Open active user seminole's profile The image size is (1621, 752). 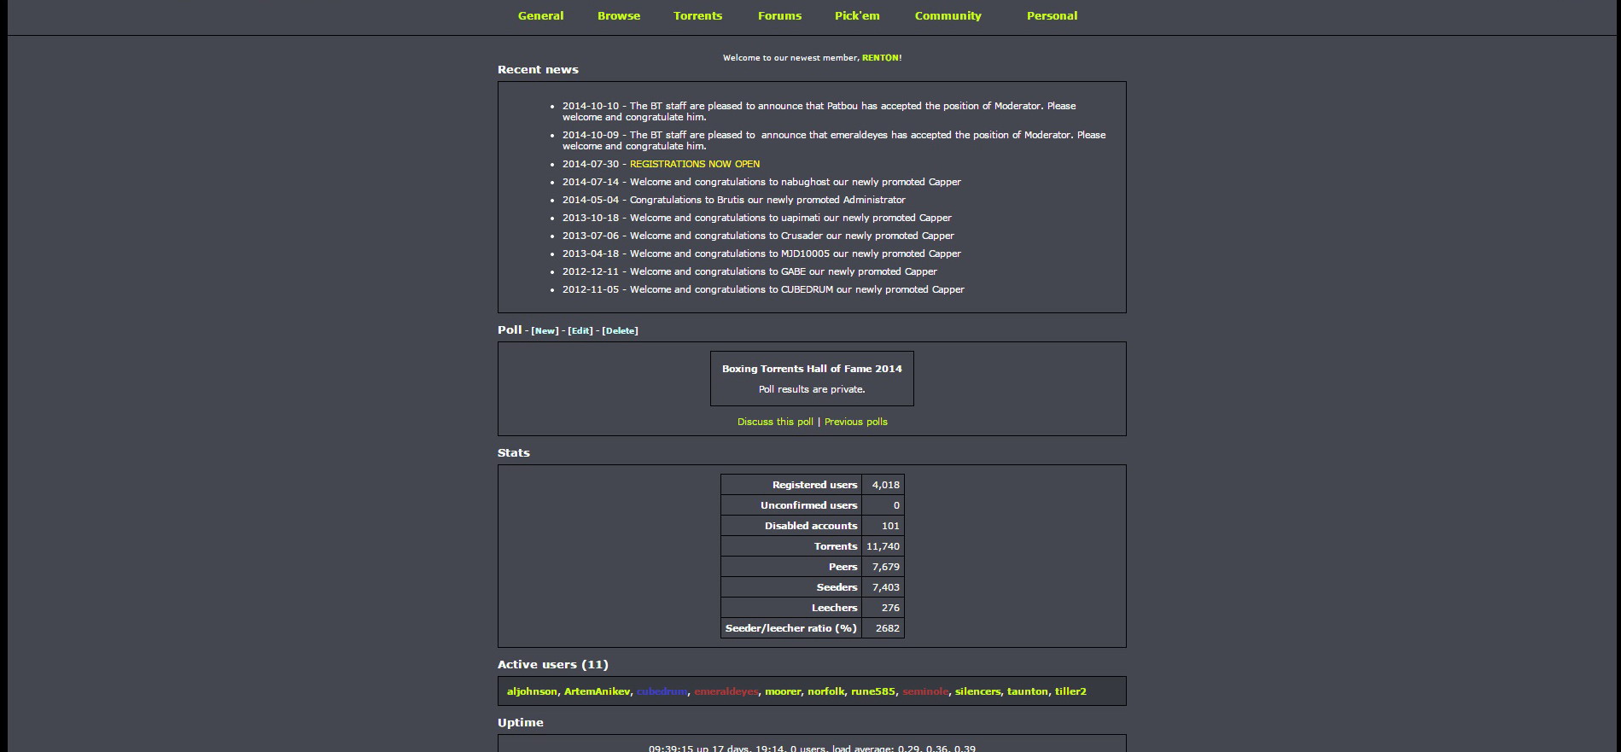point(925,691)
